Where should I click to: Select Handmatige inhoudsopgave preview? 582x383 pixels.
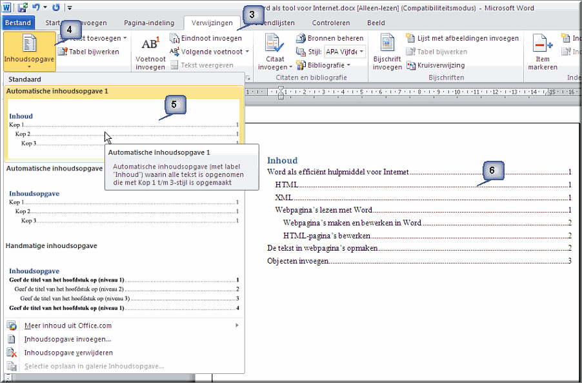pyautogui.click(x=124, y=280)
